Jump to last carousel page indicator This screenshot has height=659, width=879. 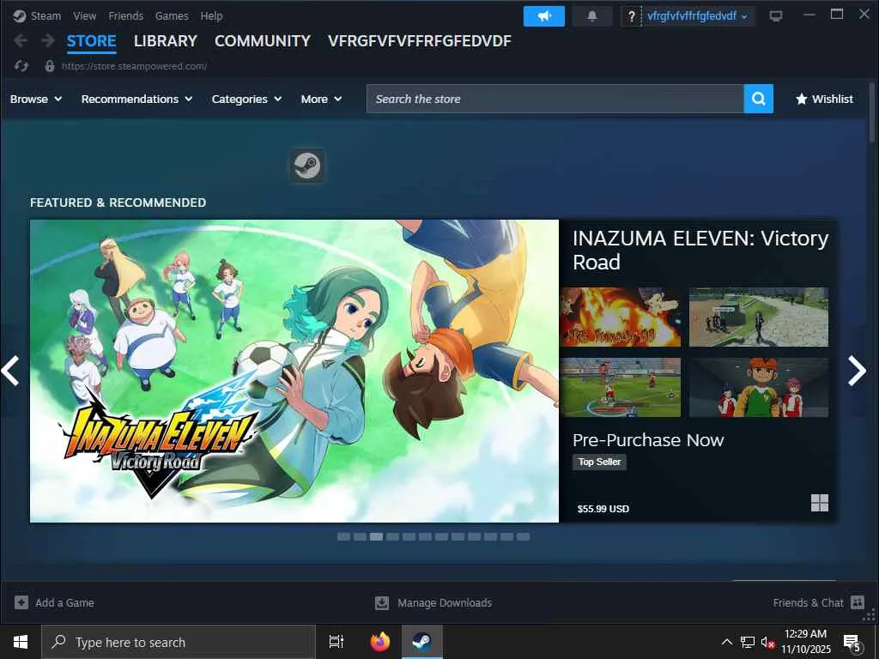[x=523, y=537]
